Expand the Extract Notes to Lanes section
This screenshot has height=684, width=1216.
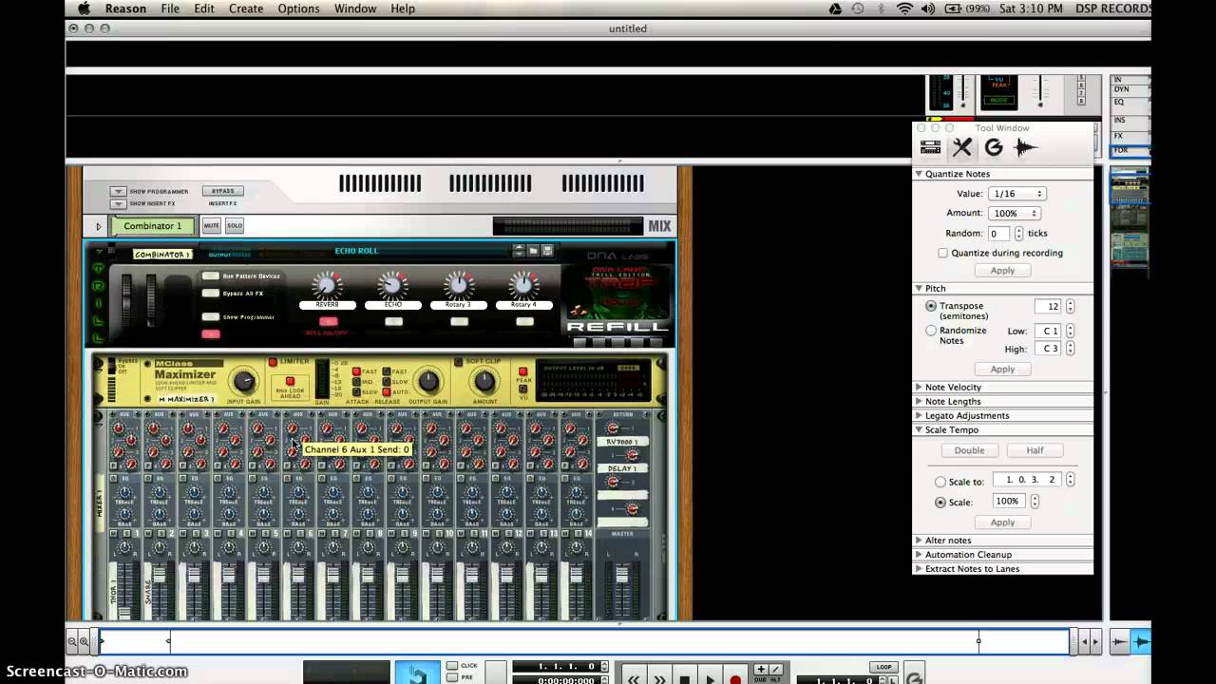pyautogui.click(x=919, y=568)
